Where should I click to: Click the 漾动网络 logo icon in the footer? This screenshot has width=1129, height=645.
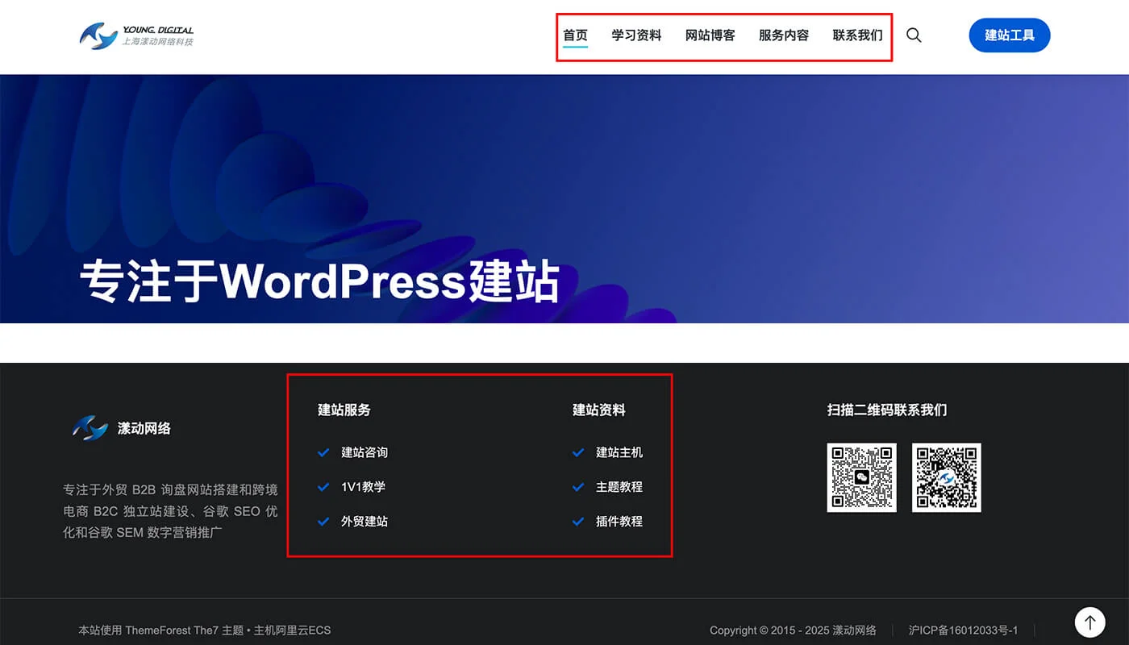point(92,427)
